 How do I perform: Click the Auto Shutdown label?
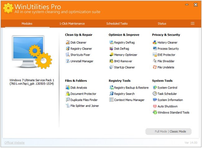[168, 107]
